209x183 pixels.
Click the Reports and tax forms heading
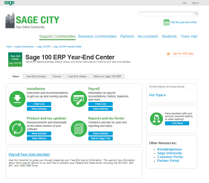pyautogui.click(x=106, y=118)
